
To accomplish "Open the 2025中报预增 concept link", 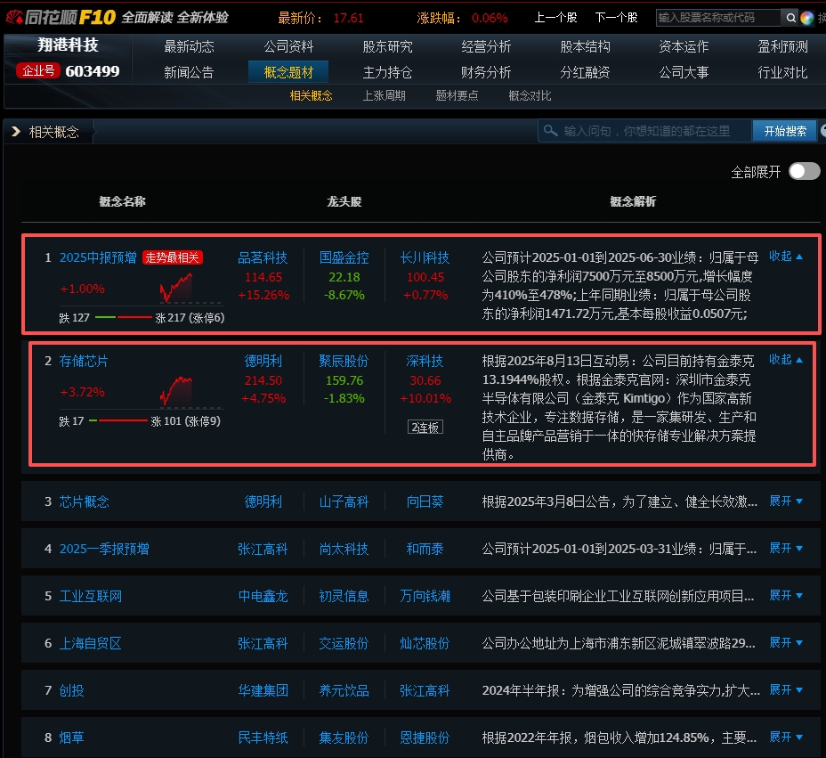I will pos(98,257).
